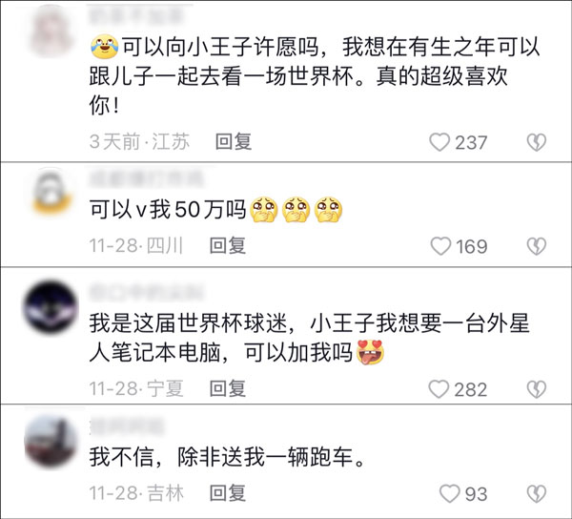Open blurred username above 可以v我50万吗
Screen dimensions: 572x519
(145, 179)
